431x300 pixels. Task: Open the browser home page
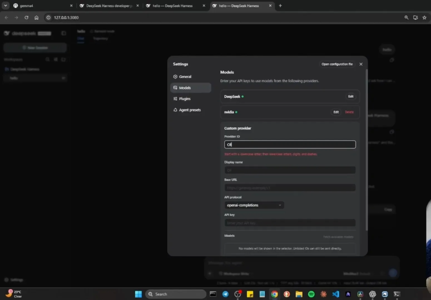click(36, 17)
